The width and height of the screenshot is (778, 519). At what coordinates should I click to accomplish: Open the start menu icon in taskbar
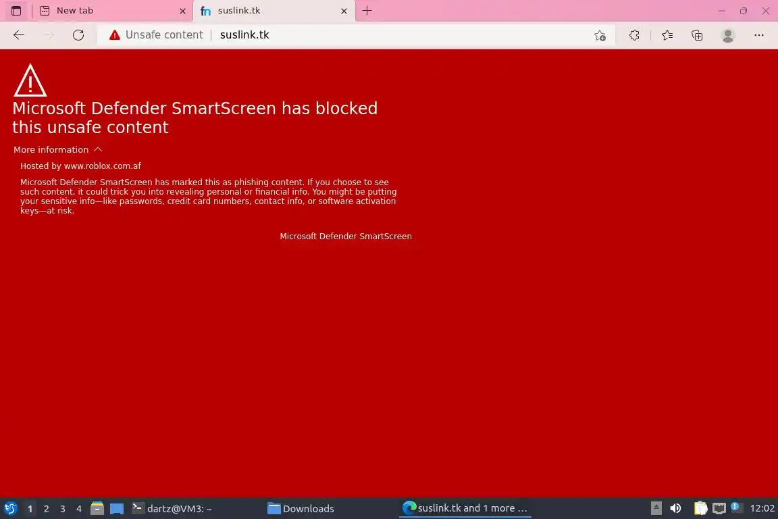coord(11,509)
